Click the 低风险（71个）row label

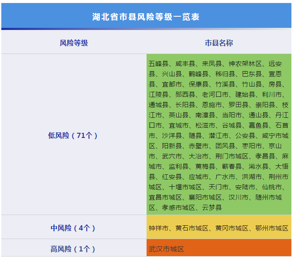[73, 135]
